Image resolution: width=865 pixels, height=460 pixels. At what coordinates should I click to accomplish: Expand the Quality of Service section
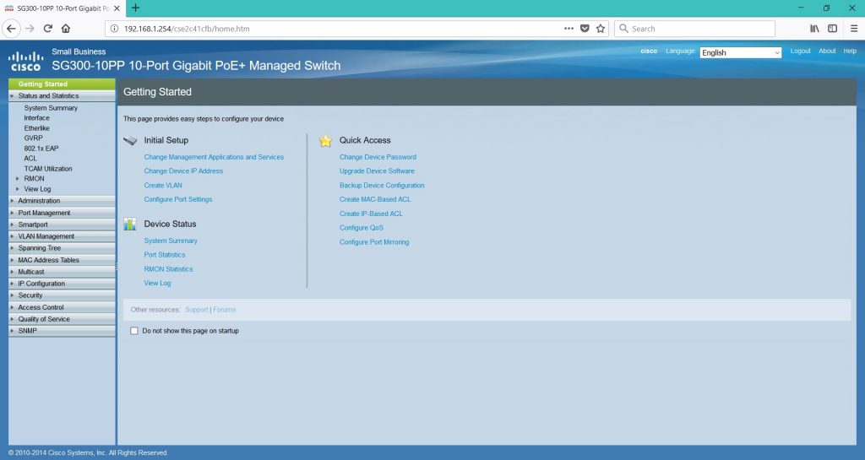tap(62, 319)
